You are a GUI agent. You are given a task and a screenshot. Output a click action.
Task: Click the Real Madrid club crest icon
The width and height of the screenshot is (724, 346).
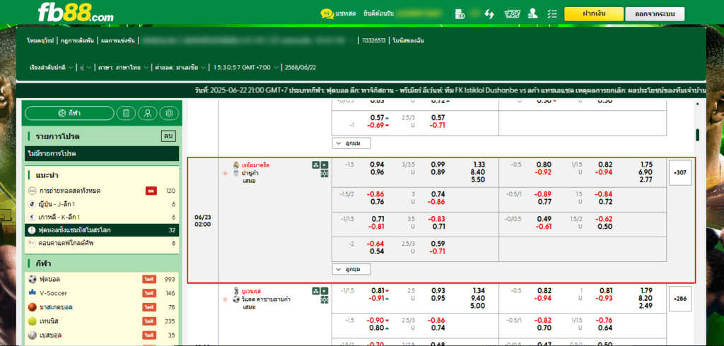pos(236,165)
